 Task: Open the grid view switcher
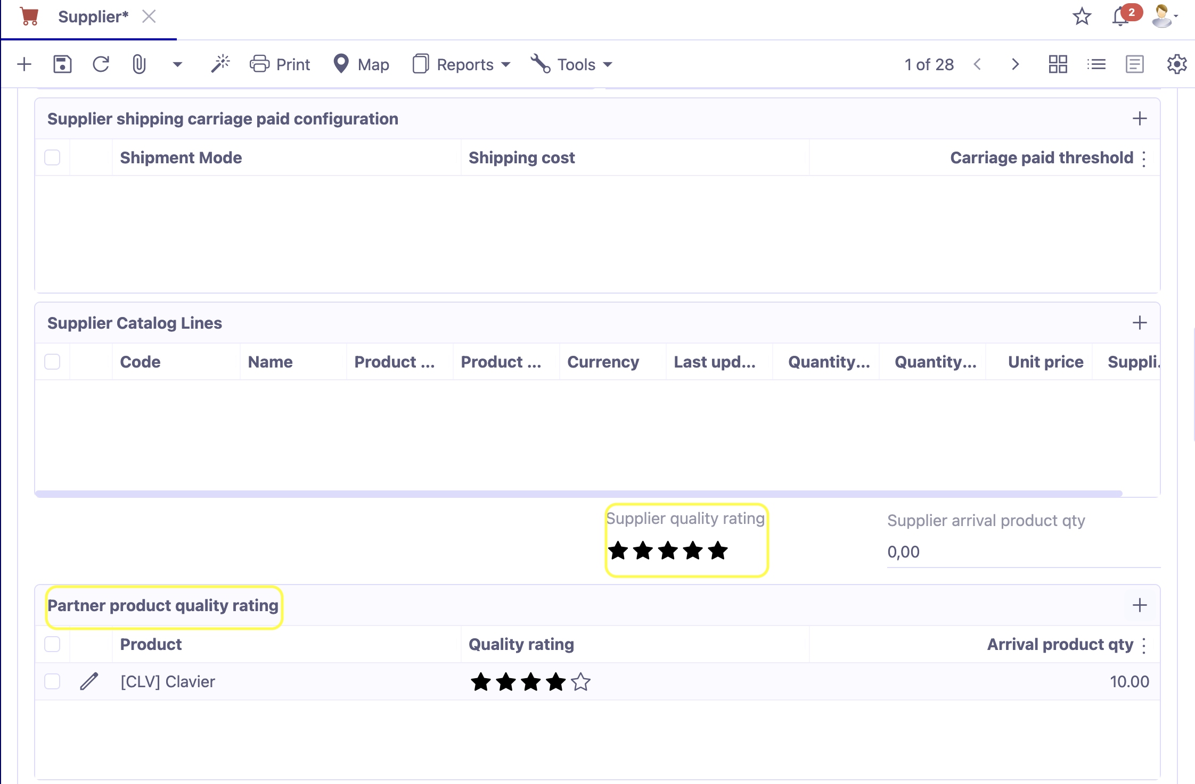tap(1058, 64)
